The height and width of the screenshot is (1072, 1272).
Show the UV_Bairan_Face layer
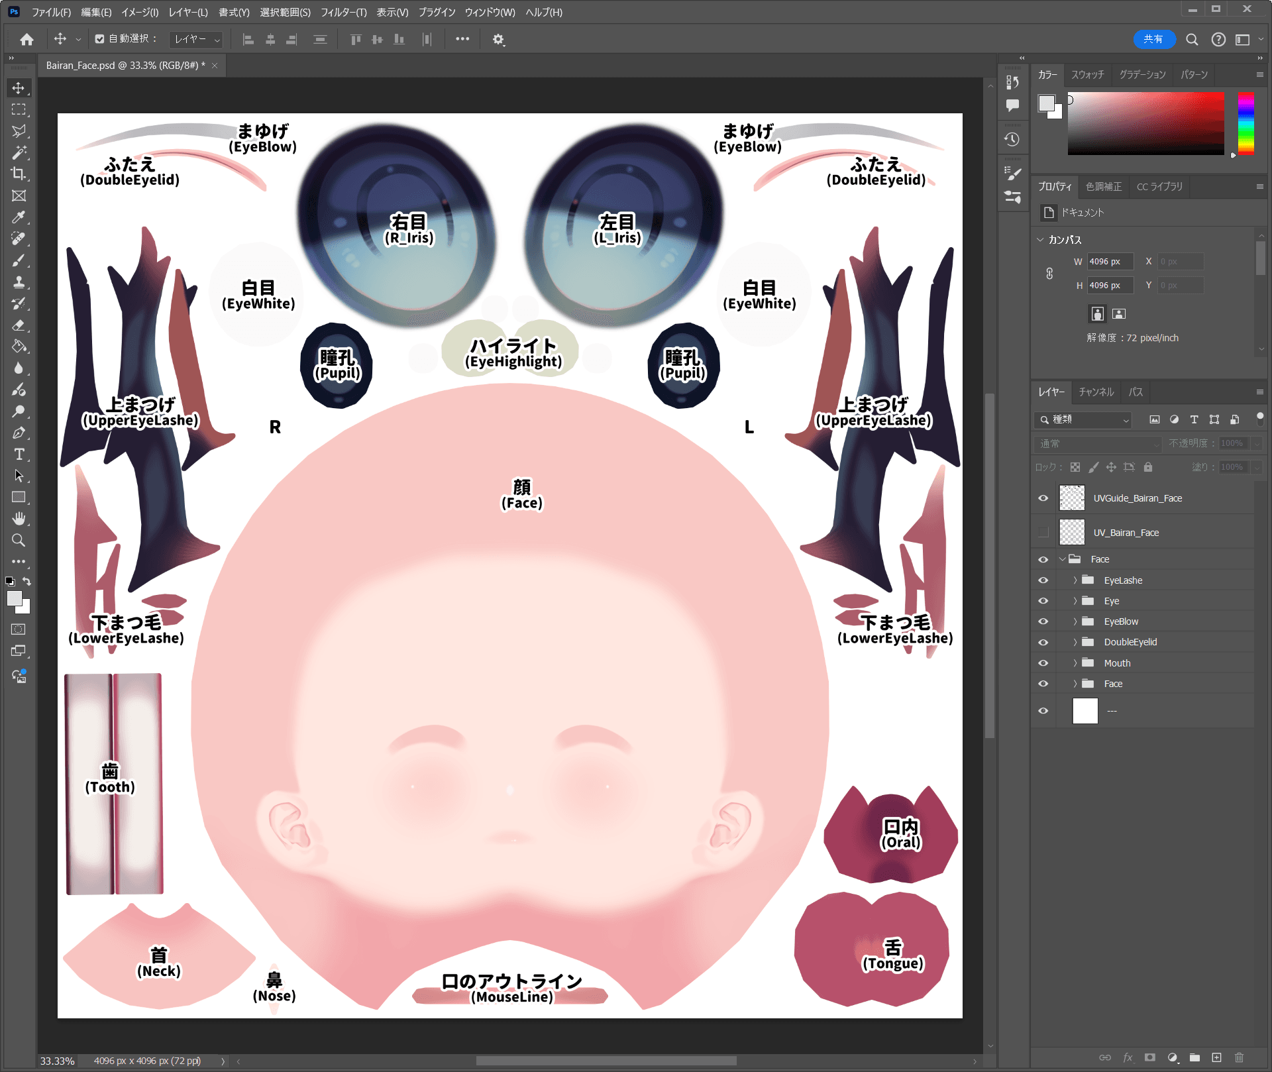pos(1043,533)
